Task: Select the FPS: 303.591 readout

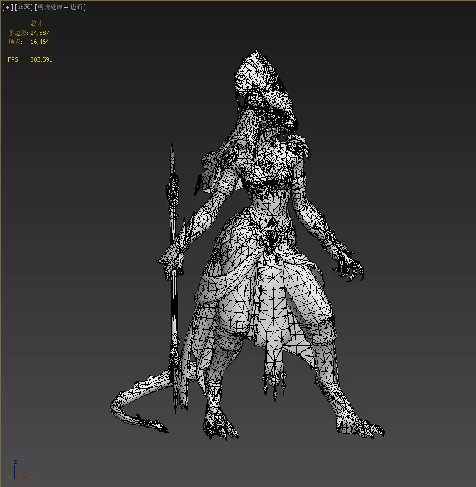Action: [x=30, y=59]
